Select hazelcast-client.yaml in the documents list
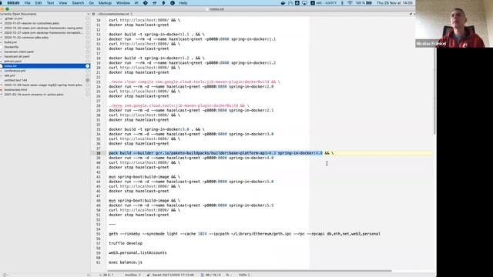This screenshot has width=493, height=277. (18, 52)
